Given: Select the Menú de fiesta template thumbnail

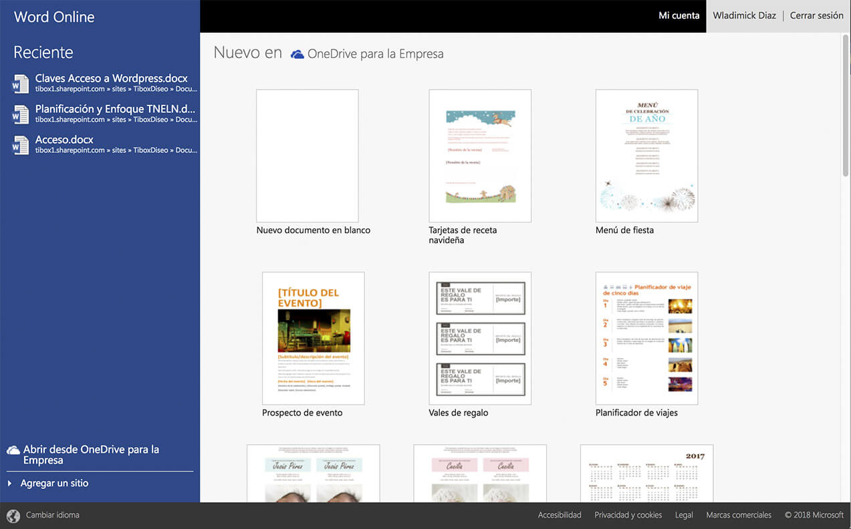Looking at the screenshot, I should (646, 156).
